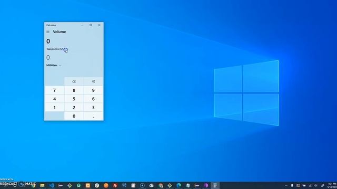Viewport: 337px width, 189px height.
Task: Click digit 1 on the keypad
Action: point(54,107)
